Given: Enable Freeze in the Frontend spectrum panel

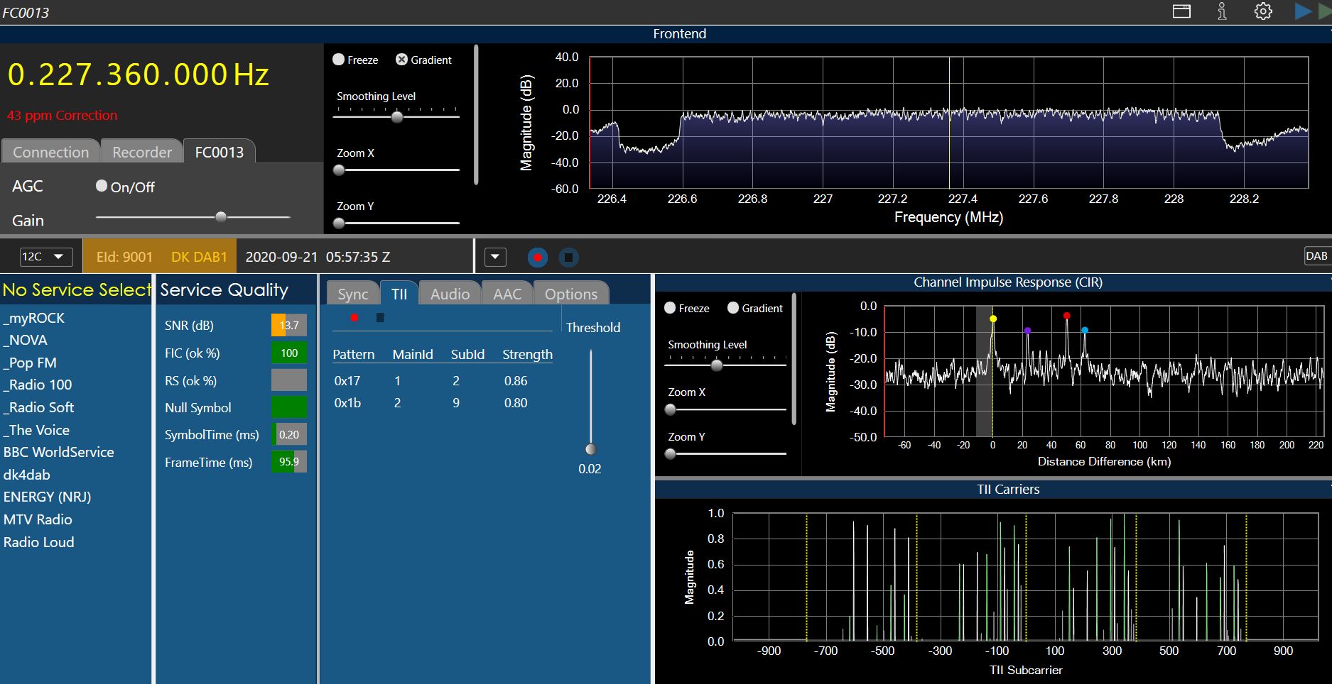Looking at the screenshot, I should 339,60.
